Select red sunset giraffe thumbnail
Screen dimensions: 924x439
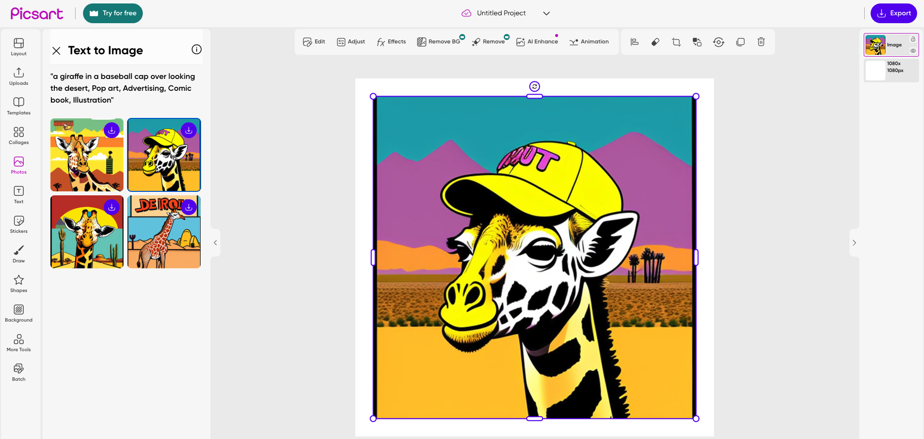[x=87, y=232]
